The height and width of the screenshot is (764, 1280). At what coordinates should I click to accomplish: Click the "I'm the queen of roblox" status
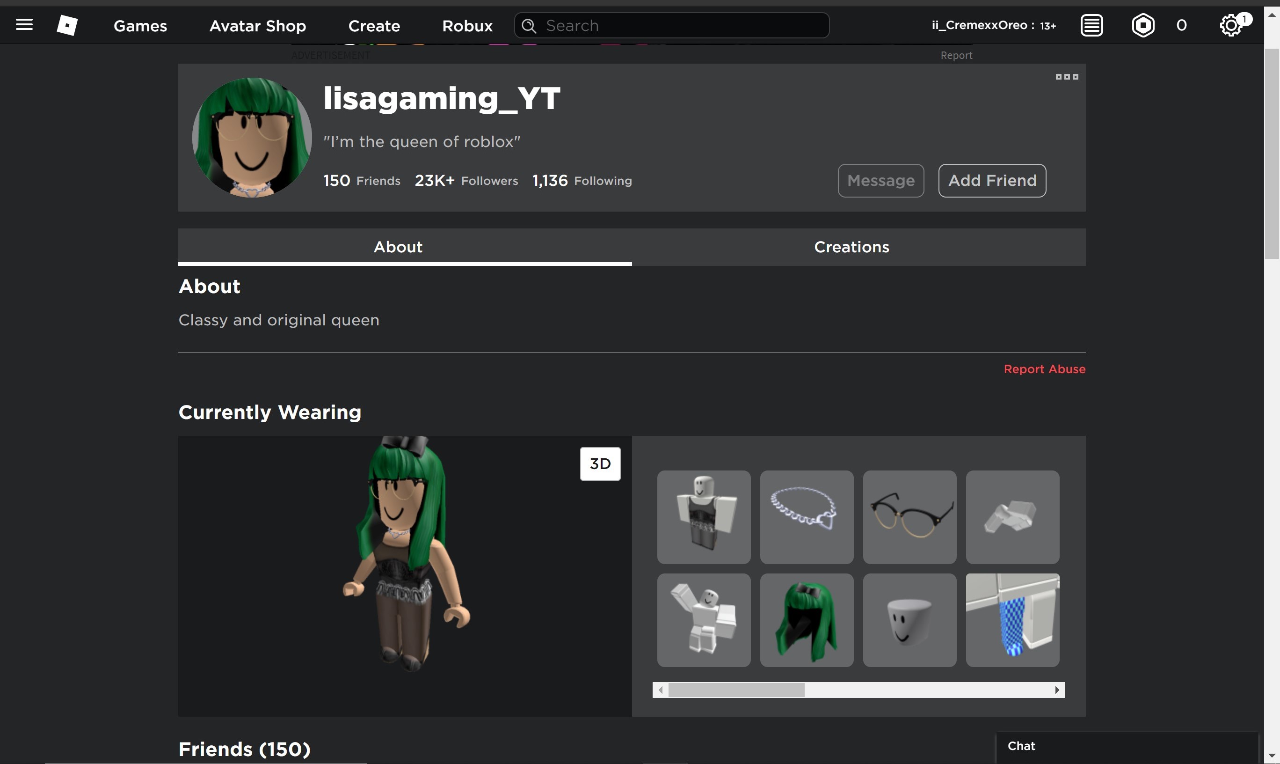pos(422,141)
